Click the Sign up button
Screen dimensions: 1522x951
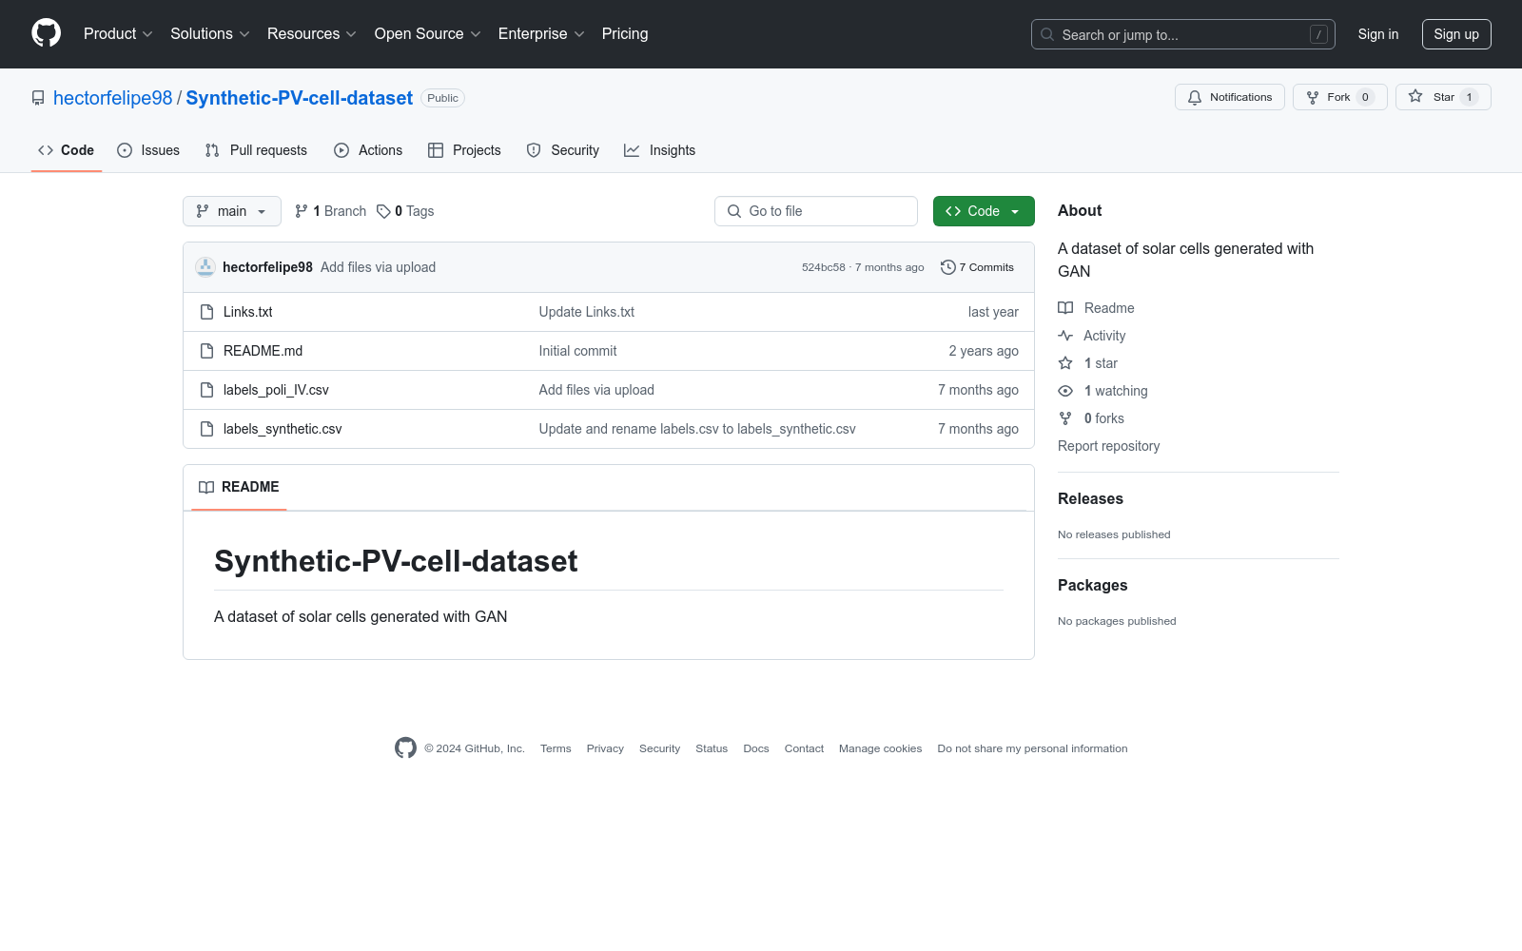(x=1456, y=34)
